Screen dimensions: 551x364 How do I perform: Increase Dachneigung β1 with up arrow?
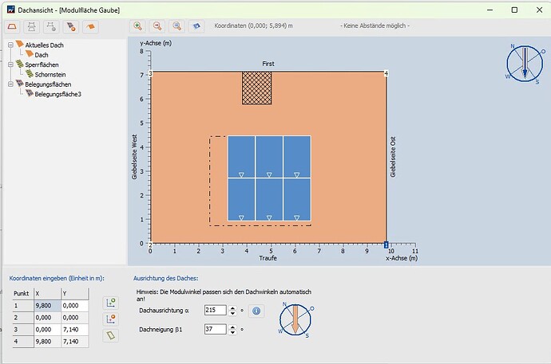(x=232, y=327)
